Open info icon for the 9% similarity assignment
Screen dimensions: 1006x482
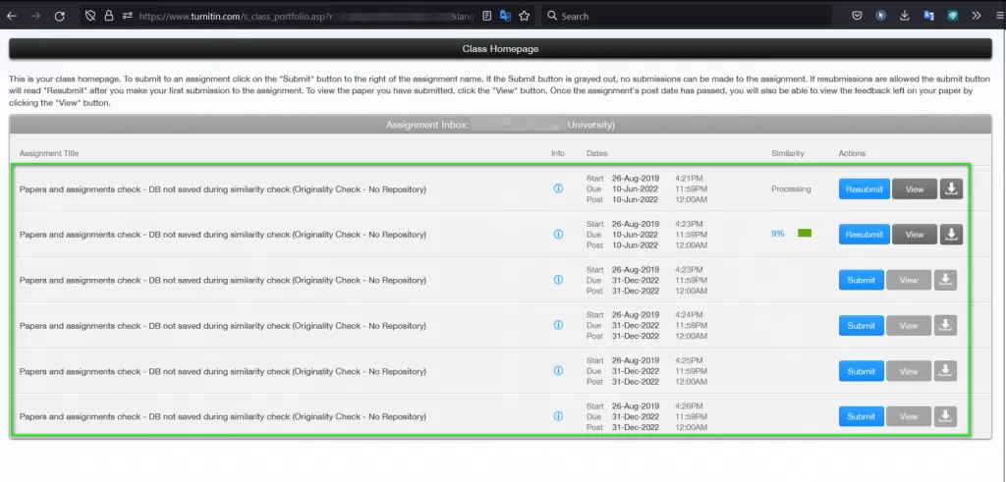(558, 235)
